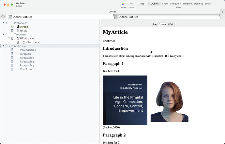Click the Phygital Age slide image
Viewport: 225px width, 144px height.
tap(125, 100)
